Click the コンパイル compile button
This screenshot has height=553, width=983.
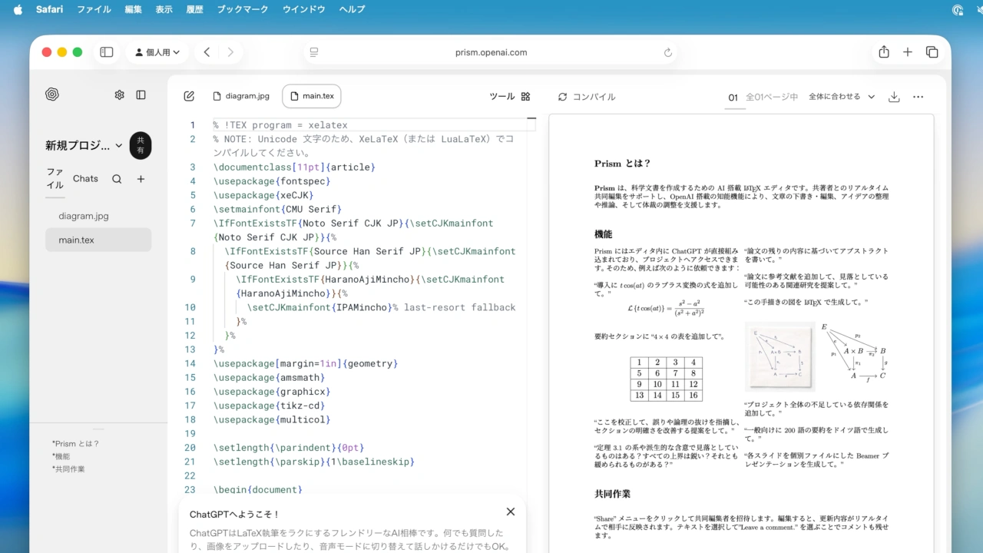pyautogui.click(x=587, y=97)
